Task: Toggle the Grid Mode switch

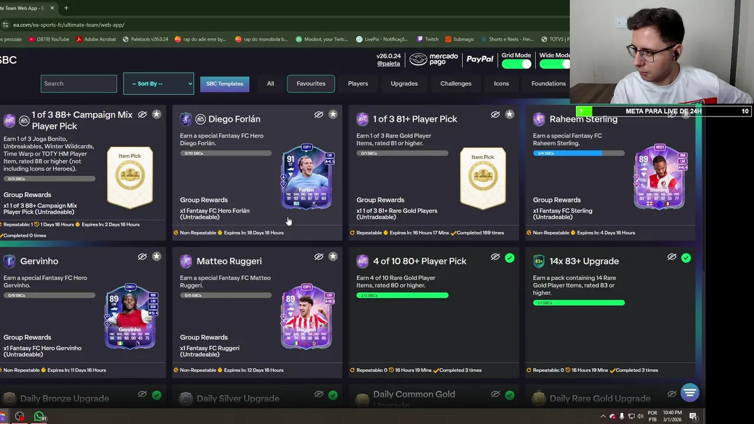Action: [517, 64]
